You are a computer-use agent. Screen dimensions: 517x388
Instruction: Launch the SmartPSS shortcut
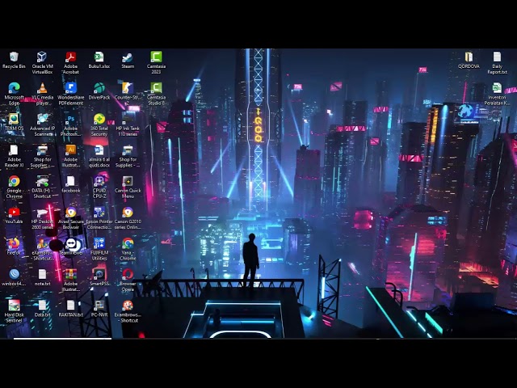pyautogui.click(x=99, y=277)
